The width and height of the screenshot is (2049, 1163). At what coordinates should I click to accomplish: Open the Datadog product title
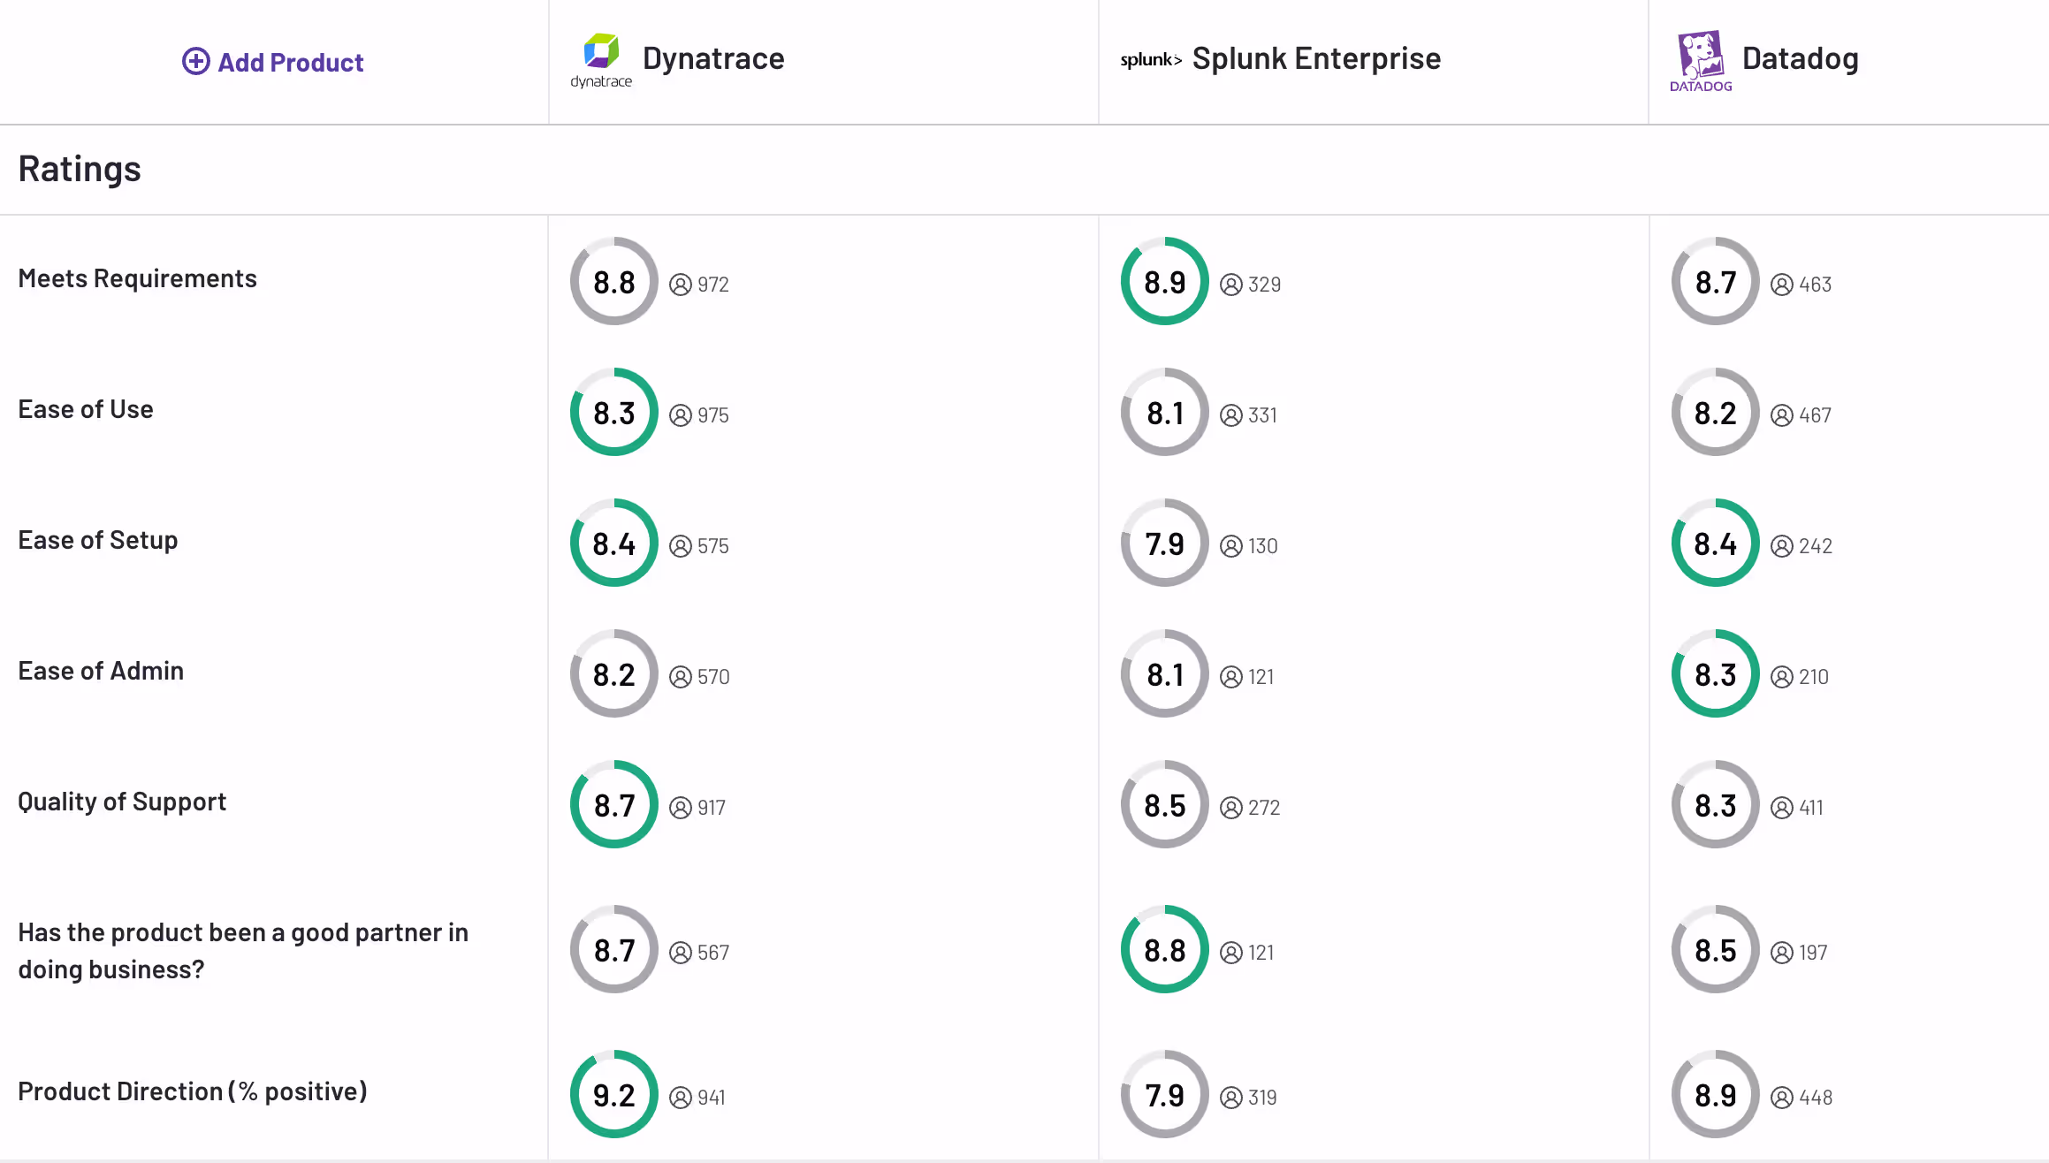(x=1800, y=58)
